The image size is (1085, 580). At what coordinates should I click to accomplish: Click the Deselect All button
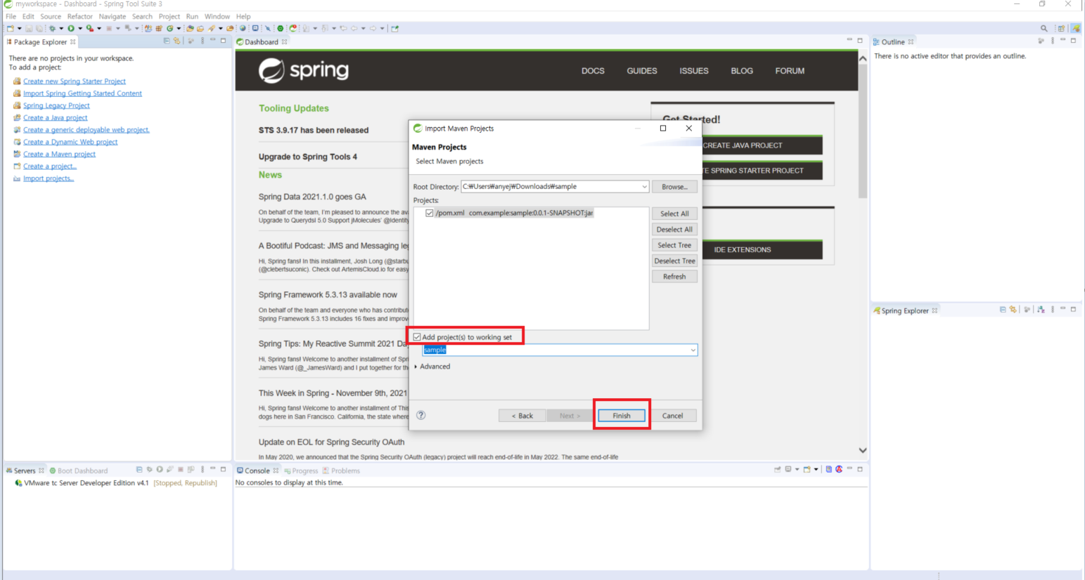(674, 230)
